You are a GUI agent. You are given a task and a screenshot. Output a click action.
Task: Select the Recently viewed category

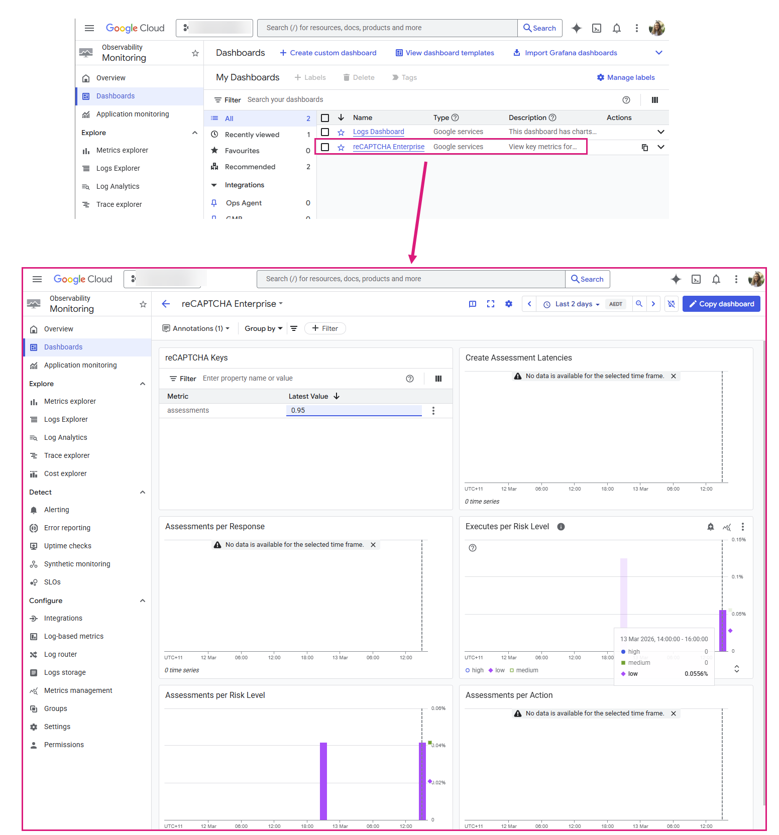click(x=260, y=135)
